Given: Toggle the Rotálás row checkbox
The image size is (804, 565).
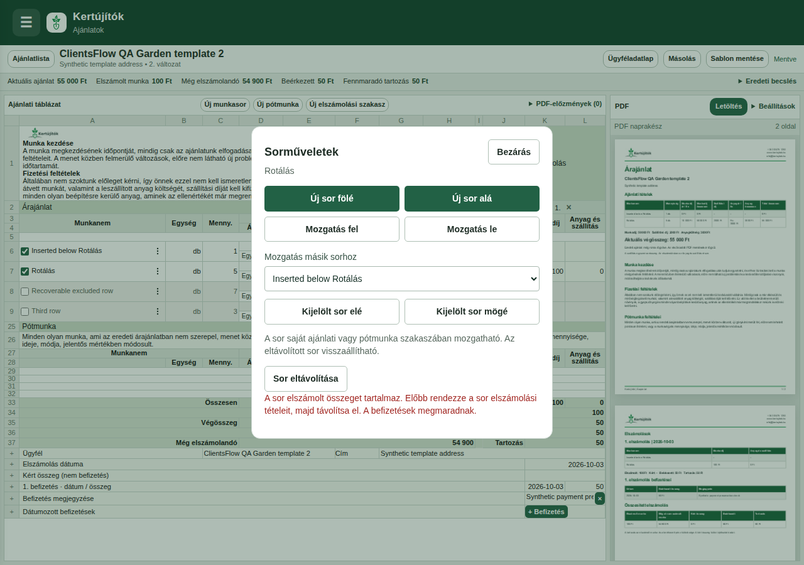Looking at the screenshot, I should tap(25, 271).
